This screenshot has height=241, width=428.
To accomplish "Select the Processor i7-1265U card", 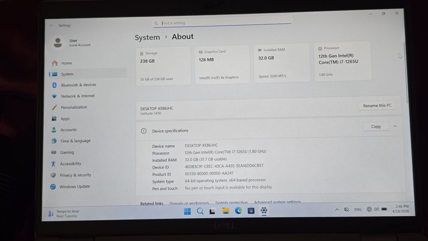I will coord(343,61).
